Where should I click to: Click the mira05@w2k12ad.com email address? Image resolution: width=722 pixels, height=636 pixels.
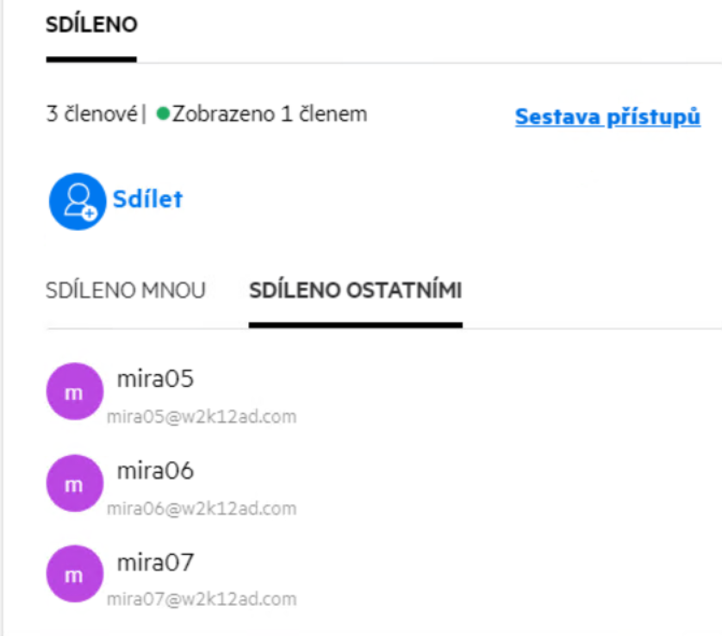pyautogui.click(x=202, y=417)
